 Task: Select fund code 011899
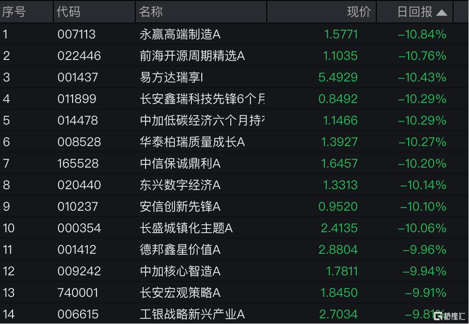coord(77,99)
